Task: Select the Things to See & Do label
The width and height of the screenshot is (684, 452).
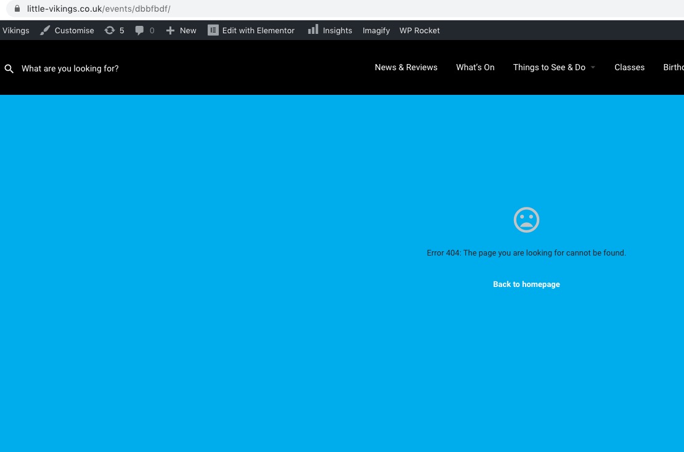Action: [549, 67]
